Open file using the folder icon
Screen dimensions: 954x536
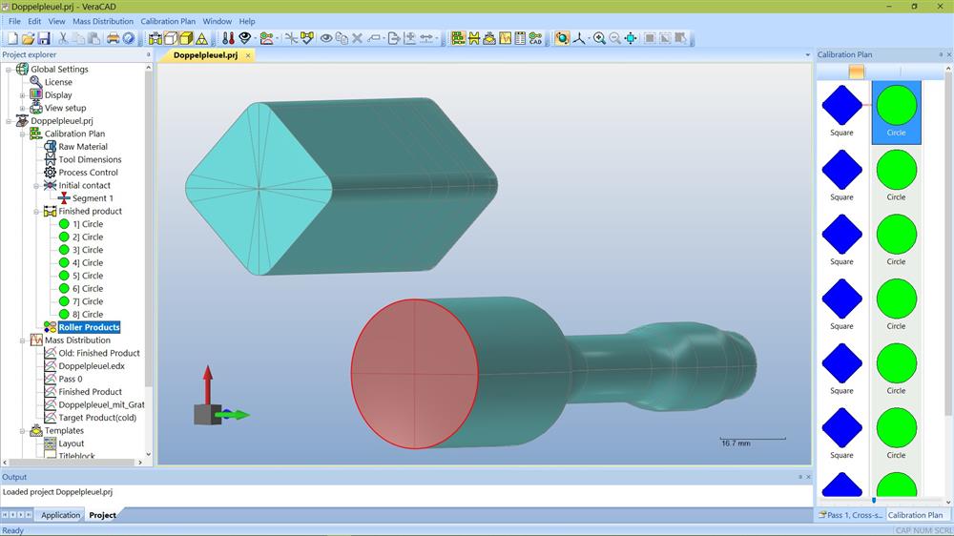pyautogui.click(x=29, y=38)
